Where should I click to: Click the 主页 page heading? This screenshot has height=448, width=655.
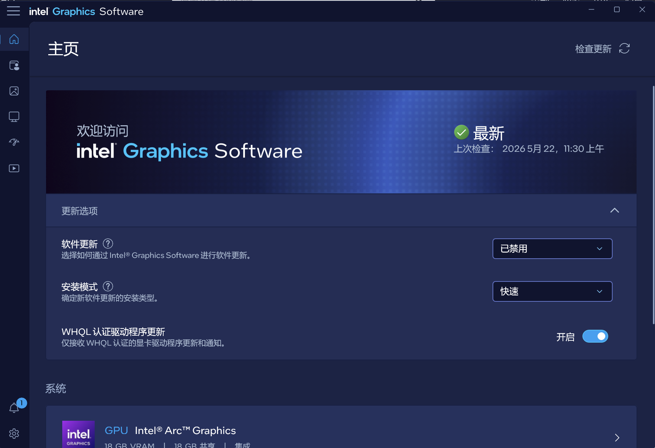63,49
